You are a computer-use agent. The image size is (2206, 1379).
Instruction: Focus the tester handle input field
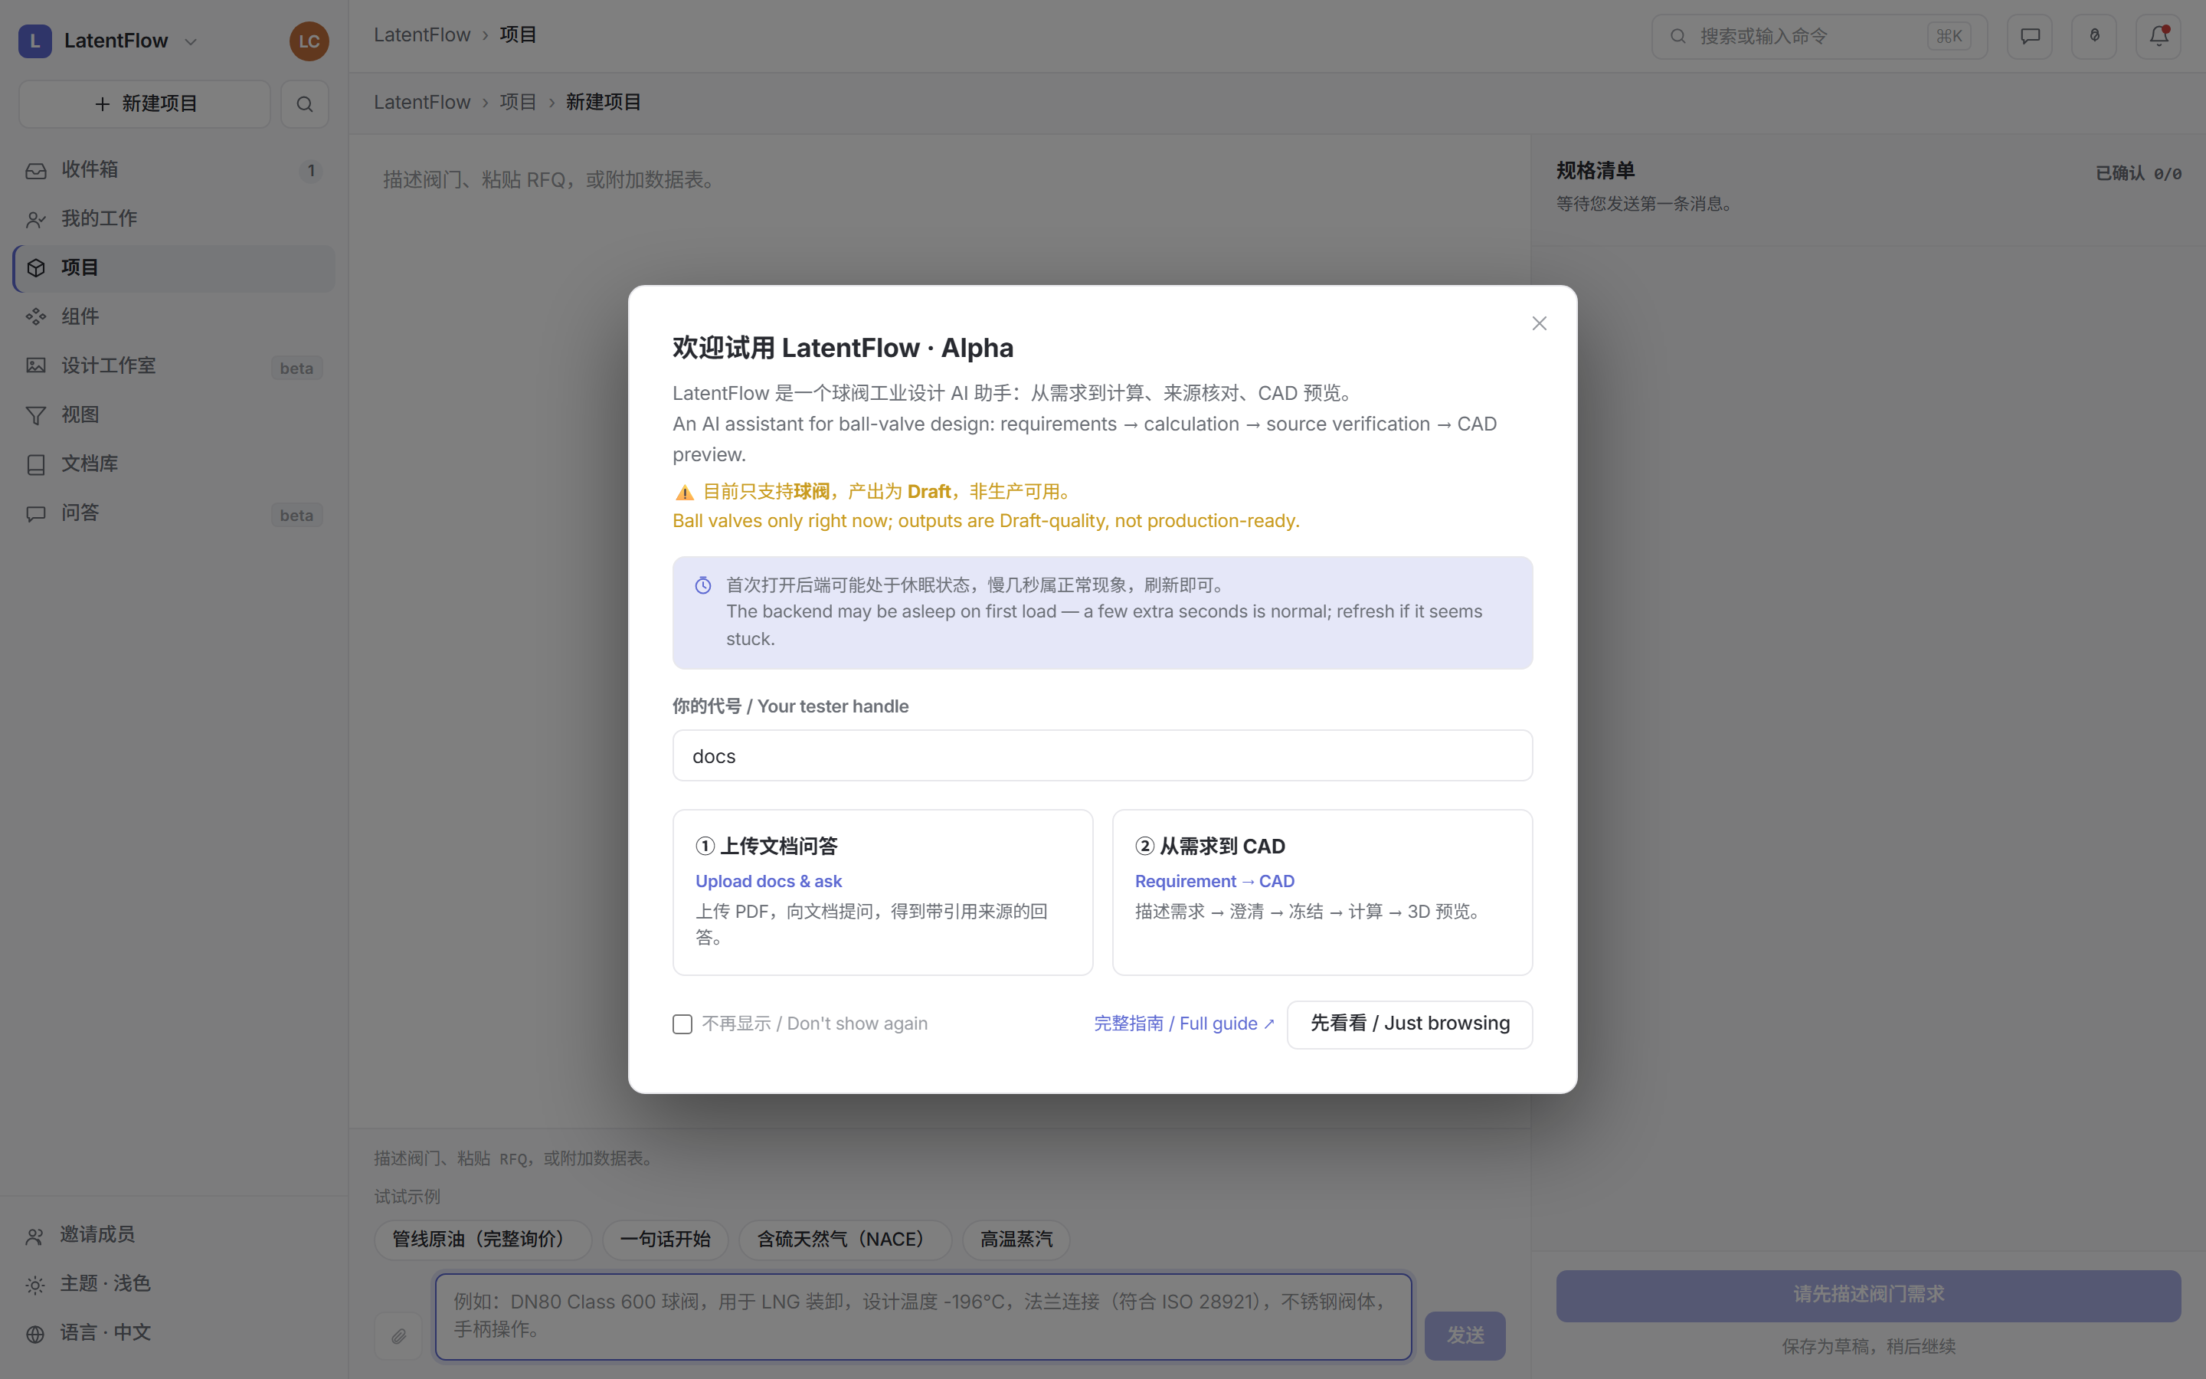coord(1102,755)
